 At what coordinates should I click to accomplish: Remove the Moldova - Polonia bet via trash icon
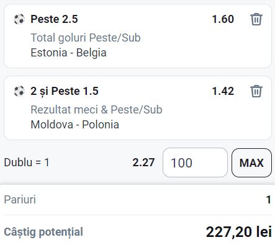pos(256,91)
